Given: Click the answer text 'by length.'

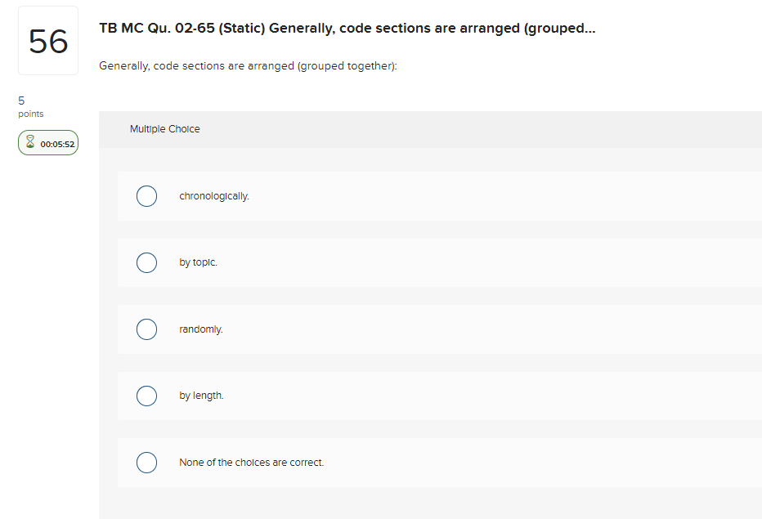Looking at the screenshot, I should [199, 396].
